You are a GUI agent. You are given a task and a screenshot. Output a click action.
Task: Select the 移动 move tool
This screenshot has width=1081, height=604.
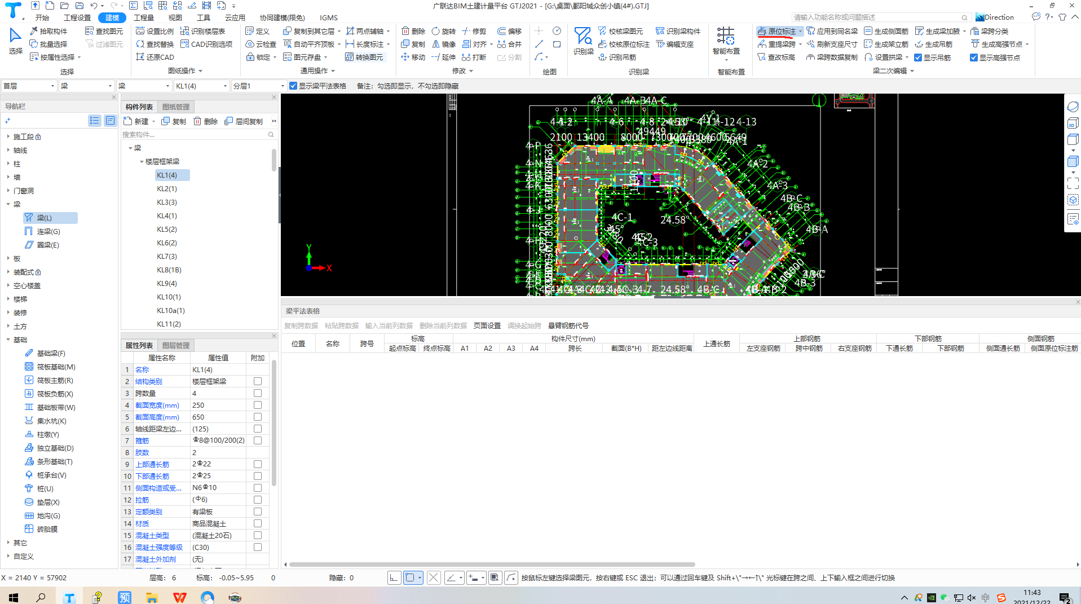[x=413, y=57]
